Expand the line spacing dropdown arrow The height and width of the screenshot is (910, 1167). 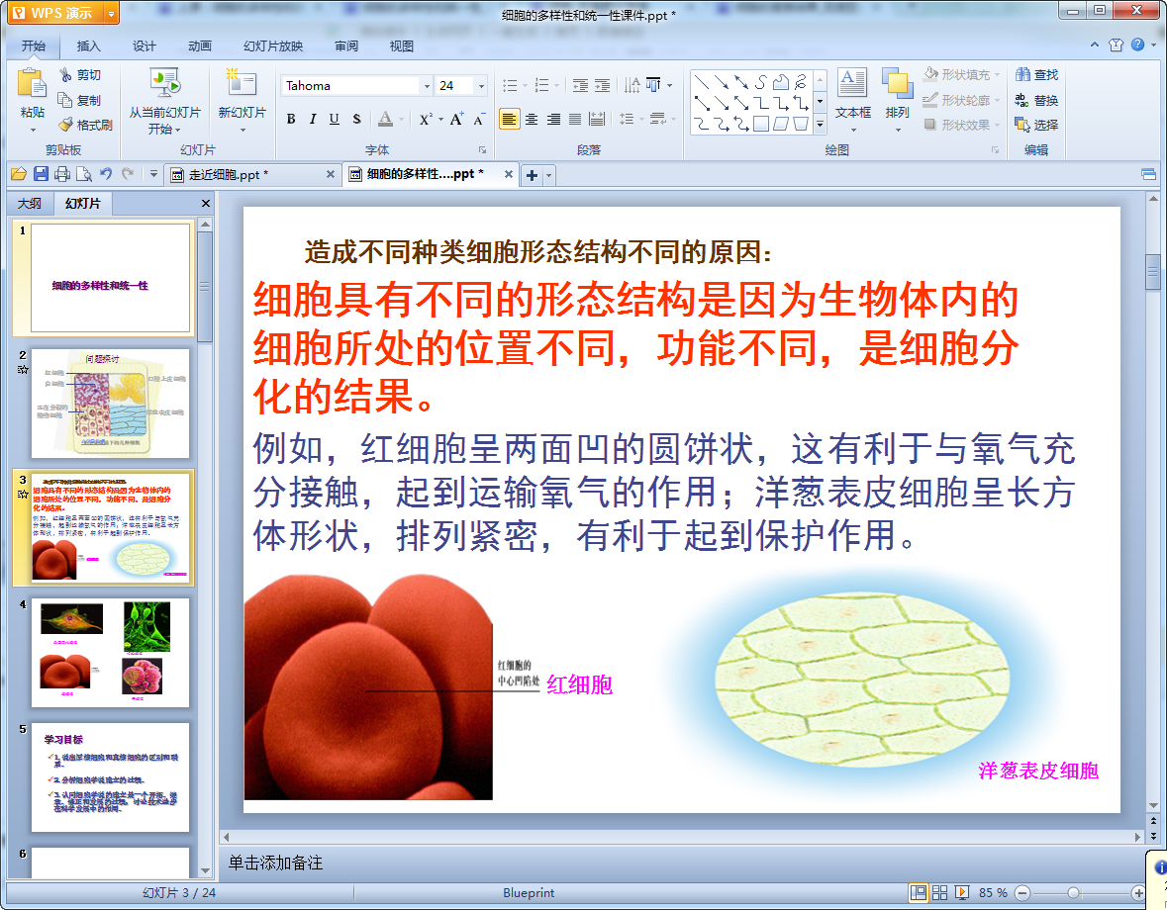(640, 119)
